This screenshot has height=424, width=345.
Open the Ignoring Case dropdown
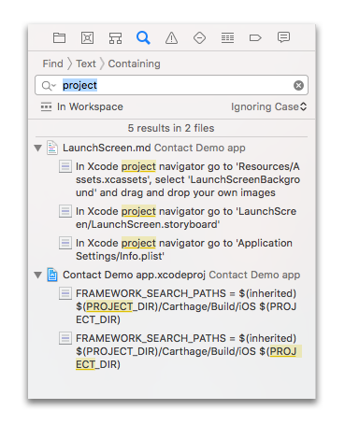(268, 106)
